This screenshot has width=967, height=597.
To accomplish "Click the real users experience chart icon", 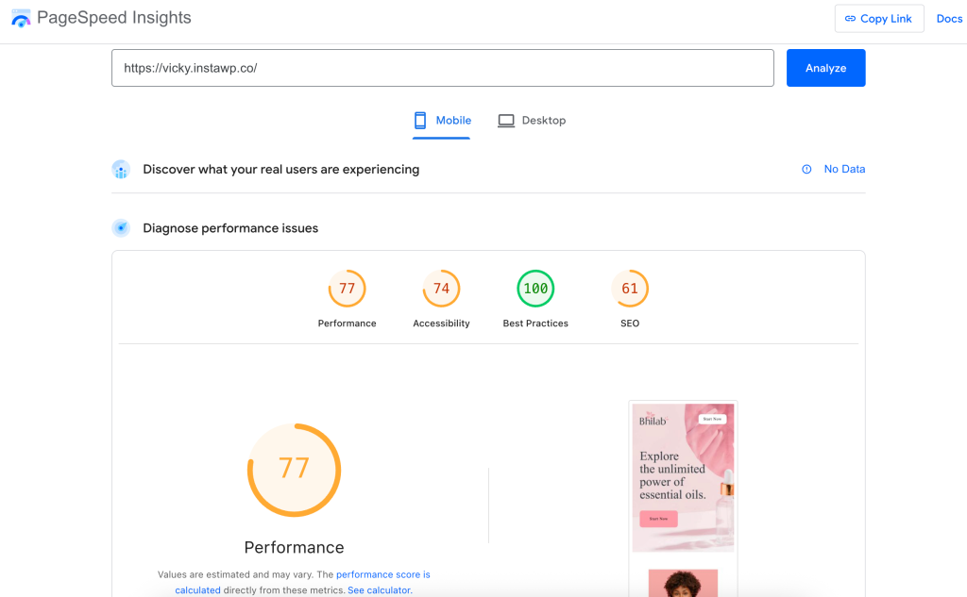I will coord(121,169).
